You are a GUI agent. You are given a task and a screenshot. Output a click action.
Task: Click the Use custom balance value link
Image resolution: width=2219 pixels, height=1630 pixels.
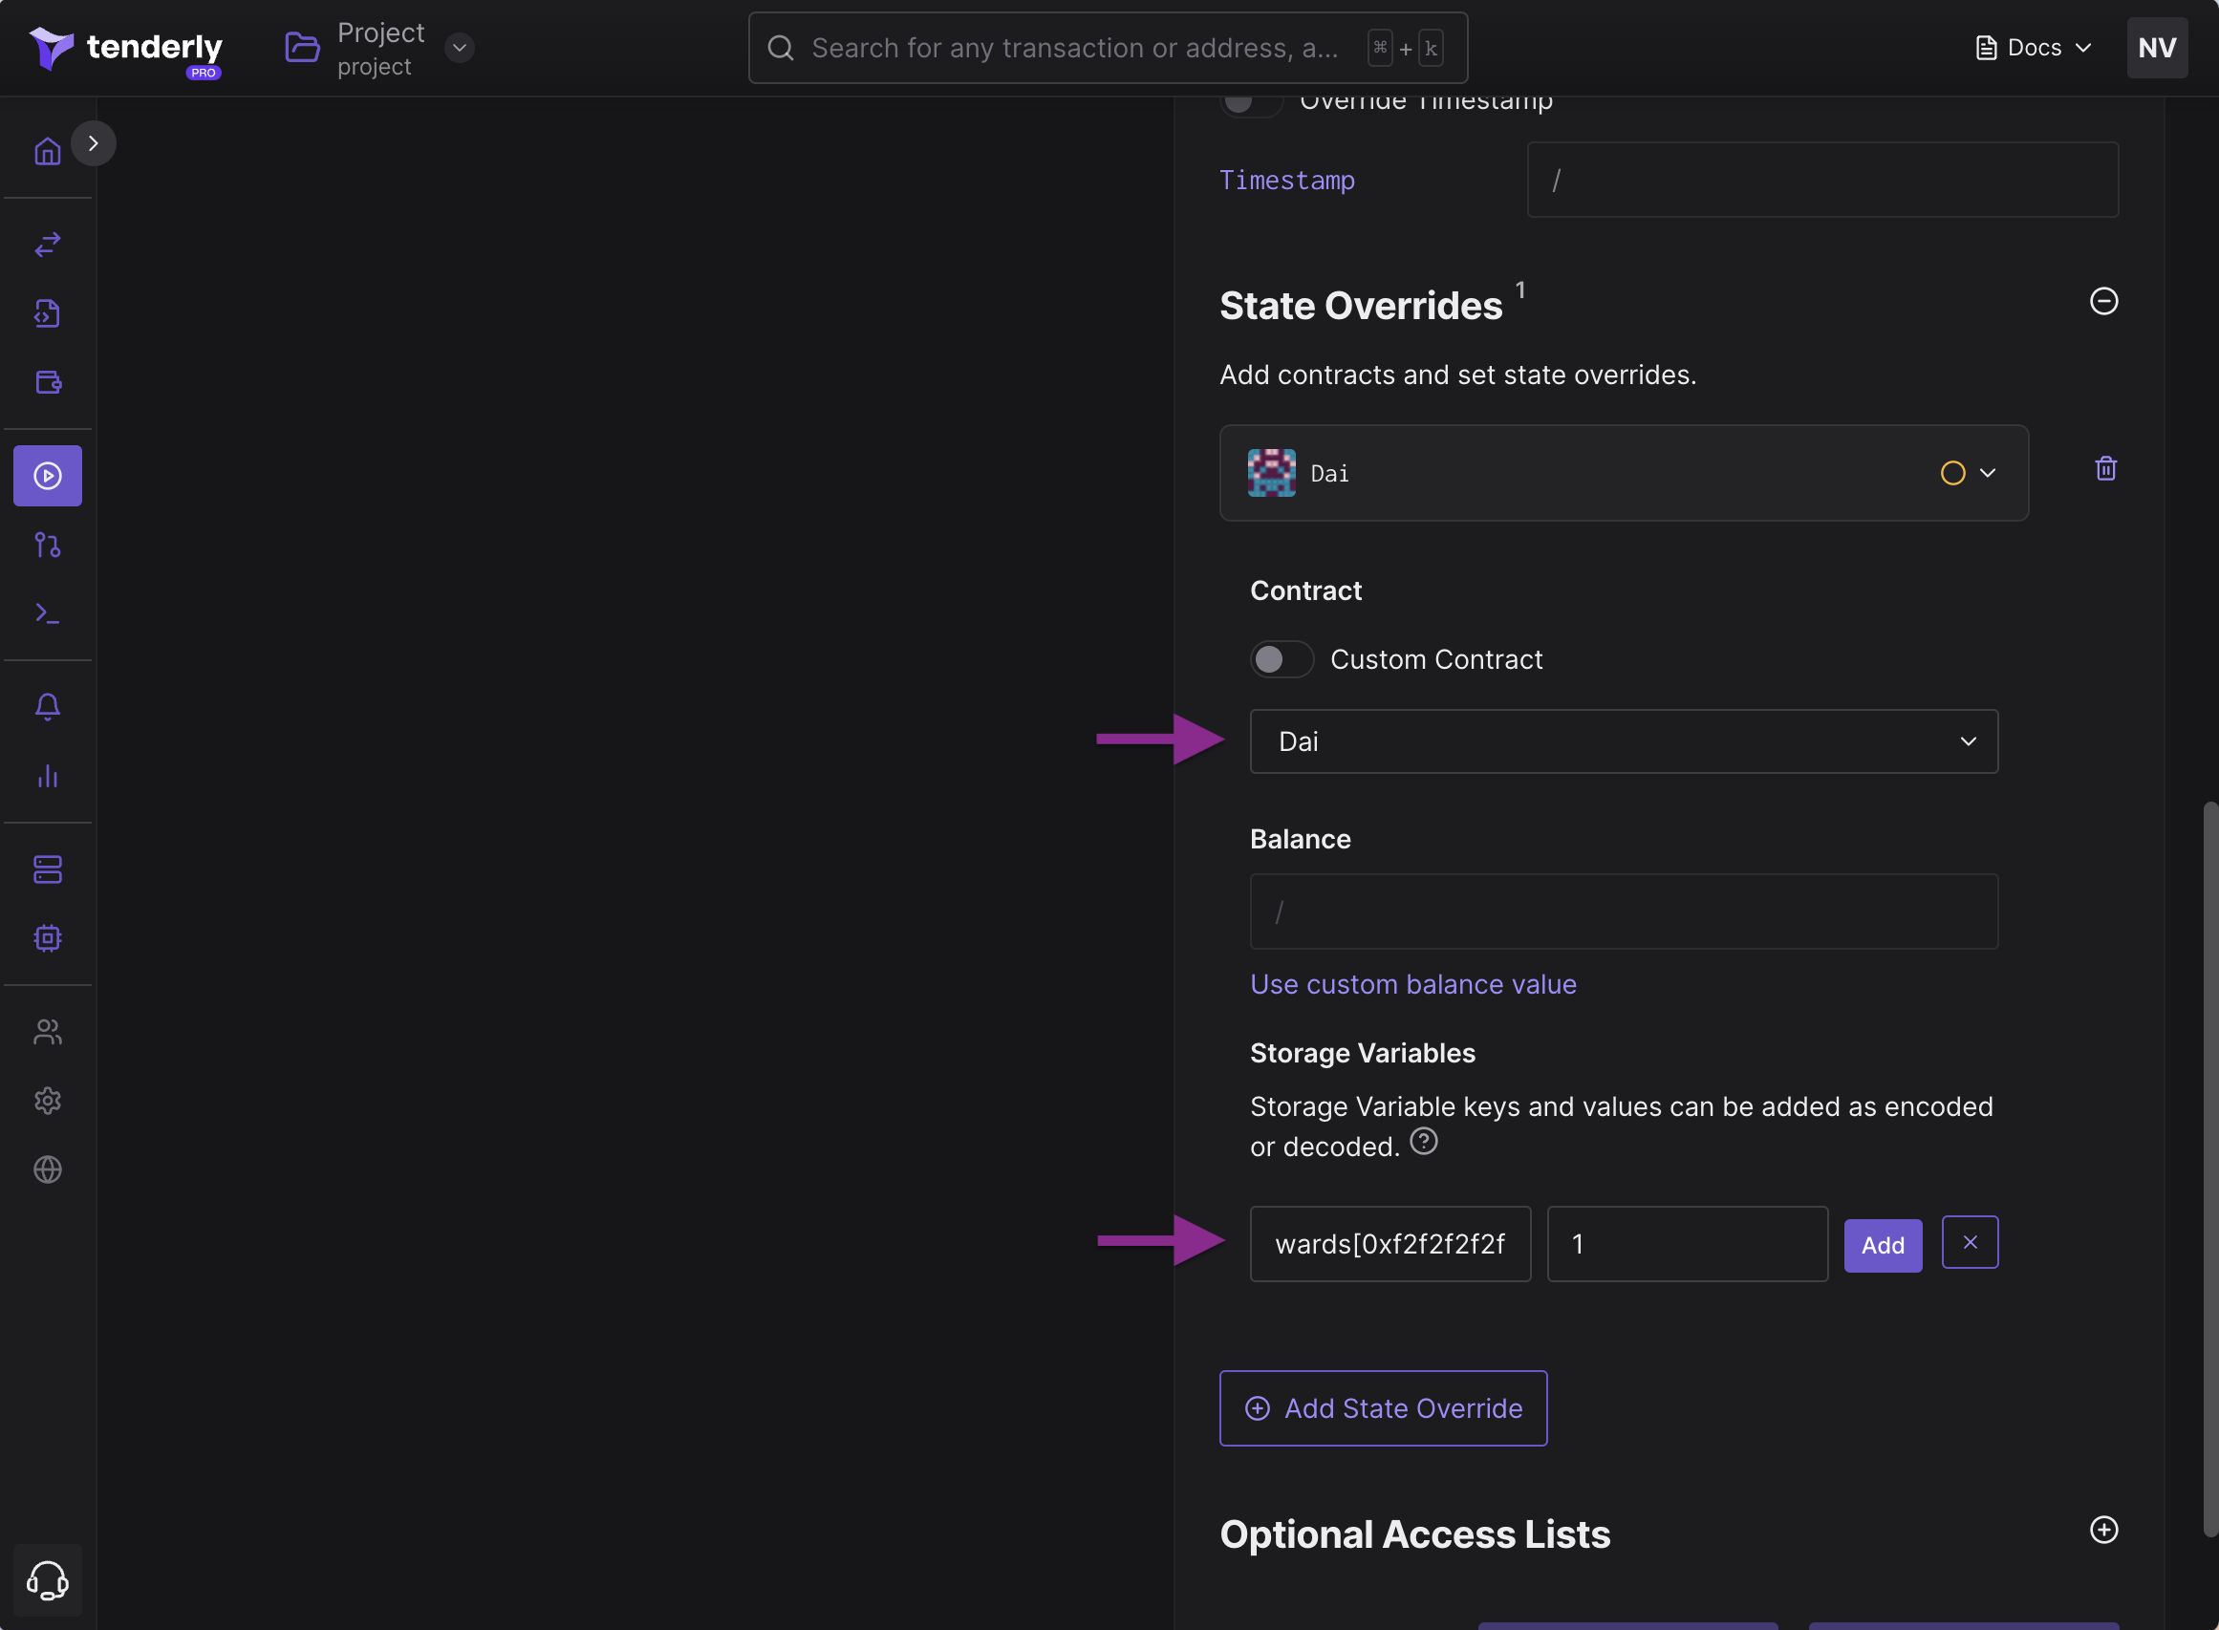pyautogui.click(x=1412, y=984)
